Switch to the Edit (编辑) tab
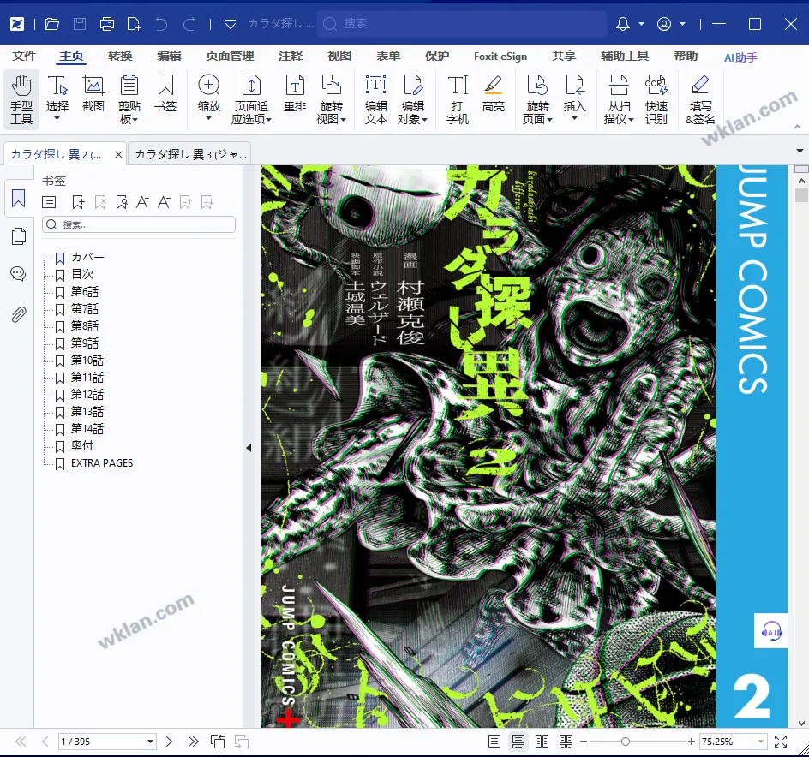809x757 pixels. click(x=169, y=57)
